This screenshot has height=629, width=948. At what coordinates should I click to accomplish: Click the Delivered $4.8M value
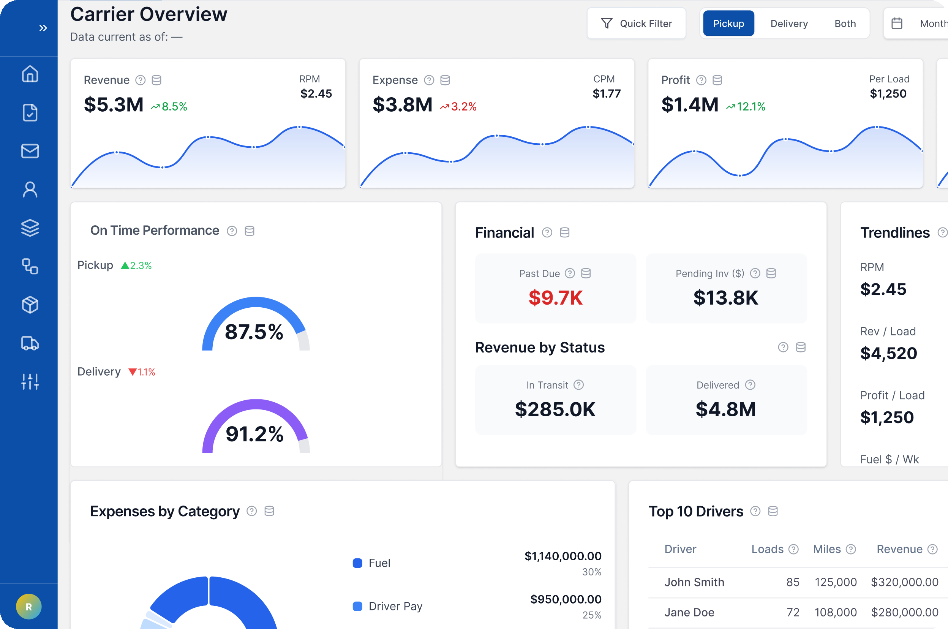[x=726, y=409]
